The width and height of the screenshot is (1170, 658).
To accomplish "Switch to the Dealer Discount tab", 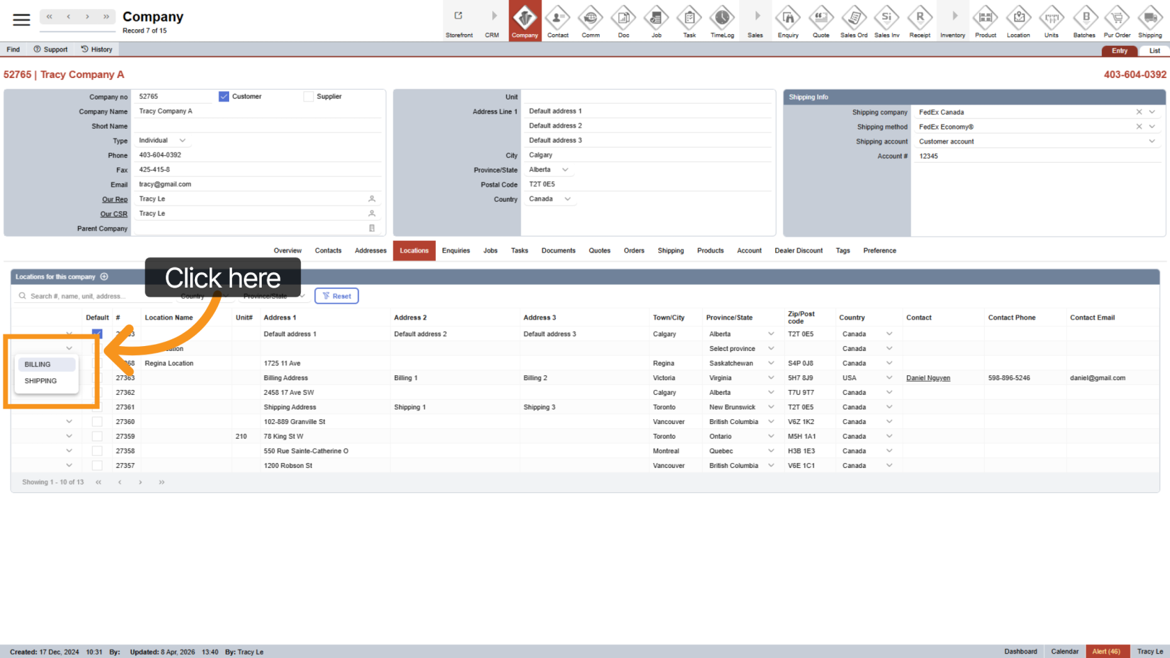I will [799, 251].
